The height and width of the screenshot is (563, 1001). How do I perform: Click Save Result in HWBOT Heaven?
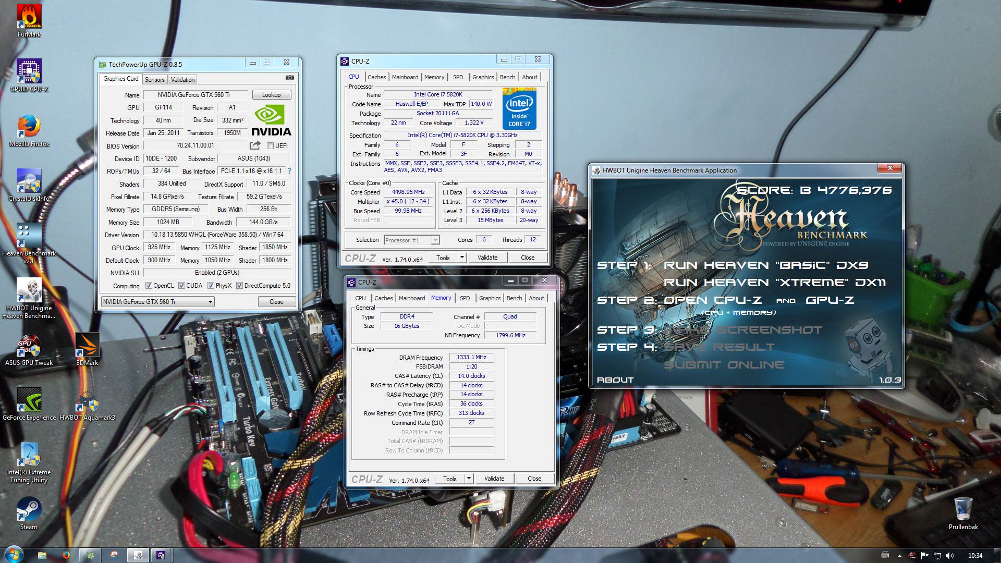719,347
